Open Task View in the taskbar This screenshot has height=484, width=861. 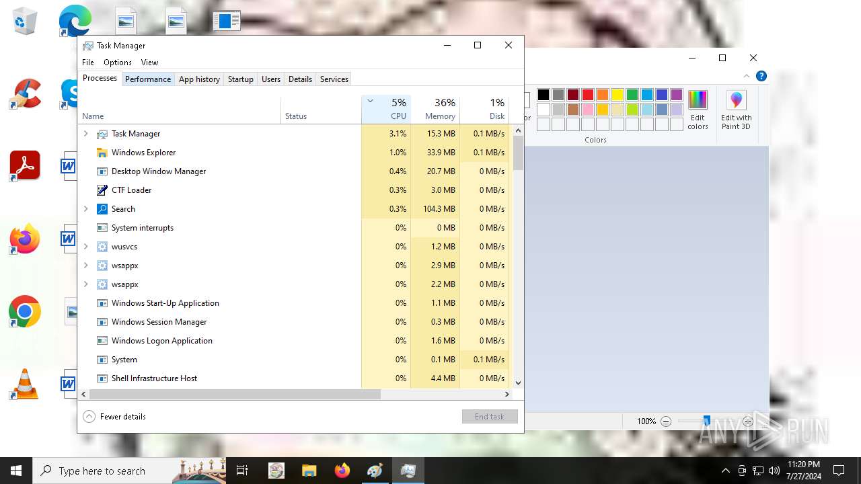[x=242, y=471]
